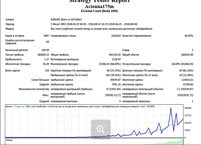Viewport: 201px width, 145px height.
Task: Click the absolute drawdown value '56.44'
Action: pos(46,64)
